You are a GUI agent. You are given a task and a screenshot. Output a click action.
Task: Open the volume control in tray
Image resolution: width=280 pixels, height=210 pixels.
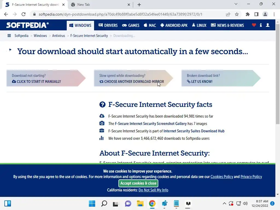coord(245,203)
